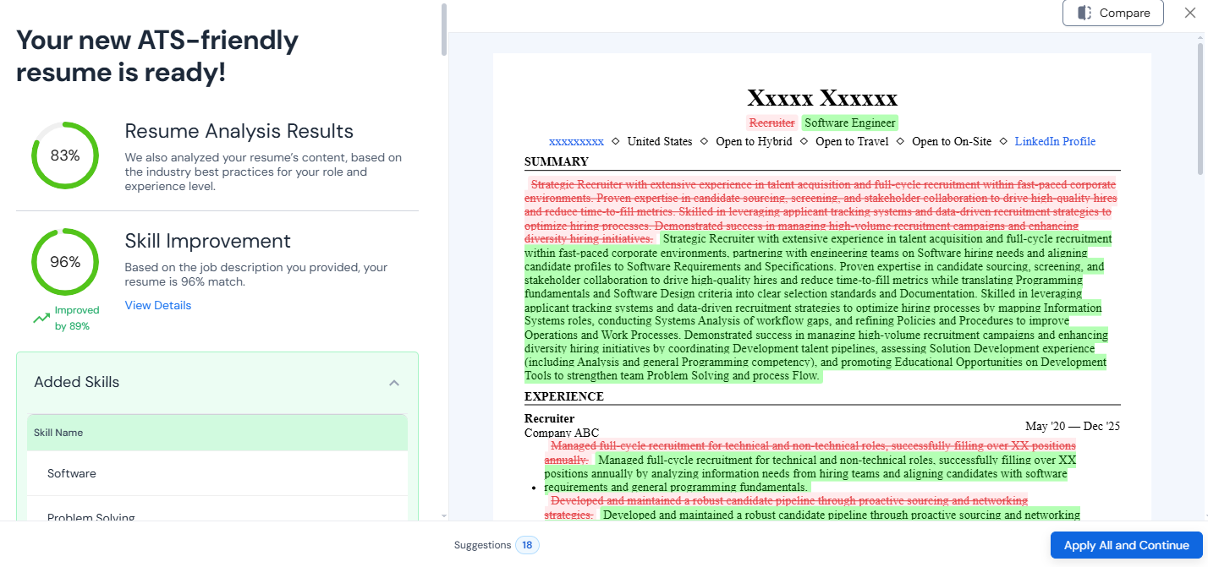Screen dimensions: 1208x567
Task: Click the struck-through Recruiter title
Action: (771, 123)
